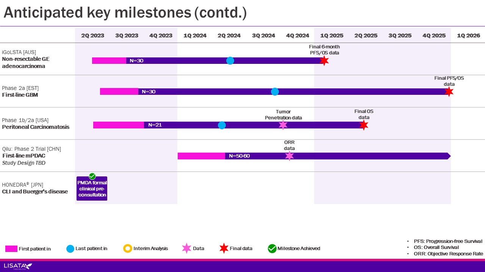Click the Milestone Achieved green check in legend
The width and height of the screenshot is (485, 272).
tap(272, 248)
